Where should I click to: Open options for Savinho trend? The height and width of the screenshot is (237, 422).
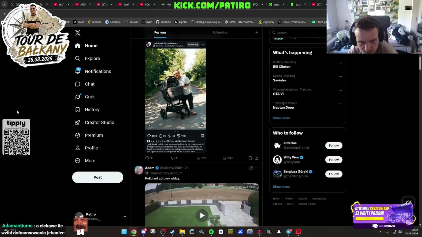[x=340, y=77]
